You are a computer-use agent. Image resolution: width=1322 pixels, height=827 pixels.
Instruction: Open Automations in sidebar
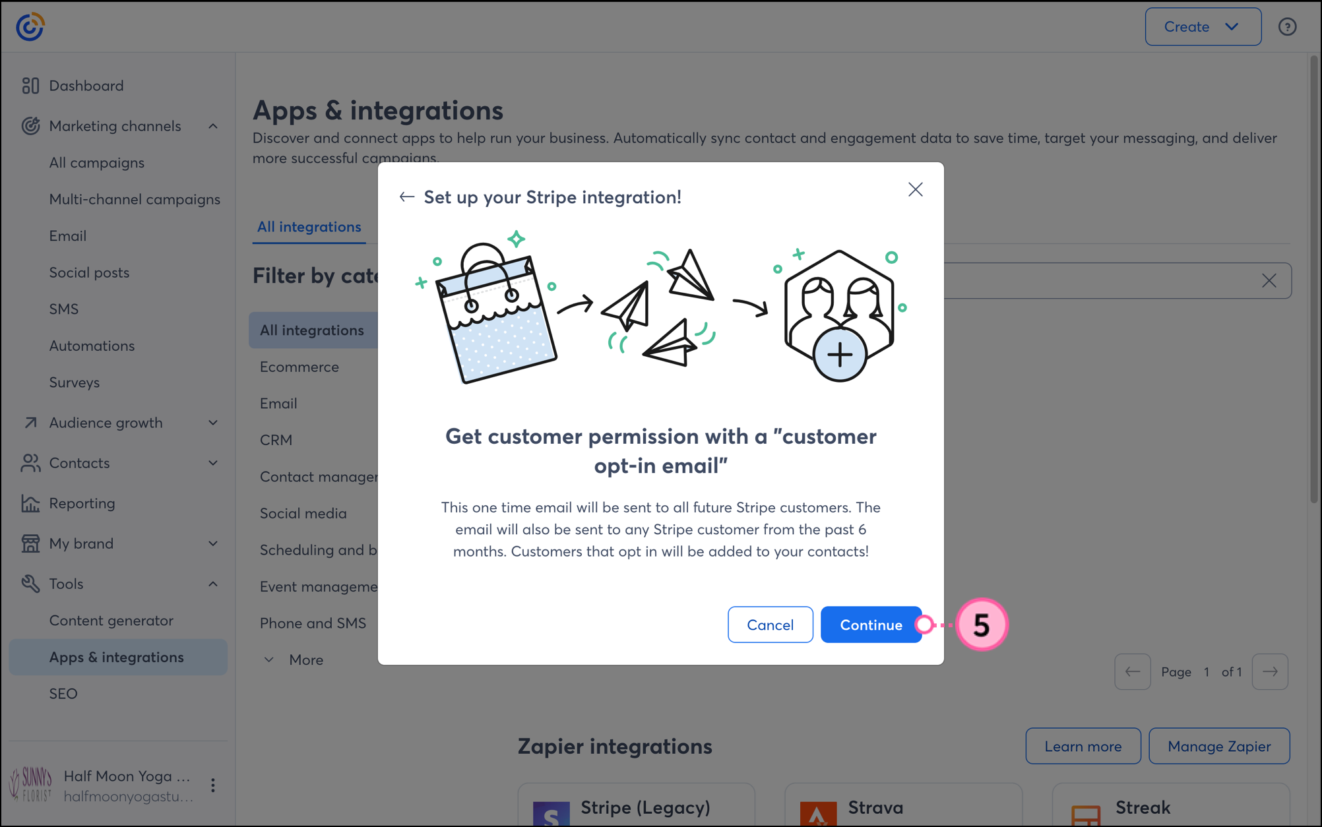click(x=92, y=346)
